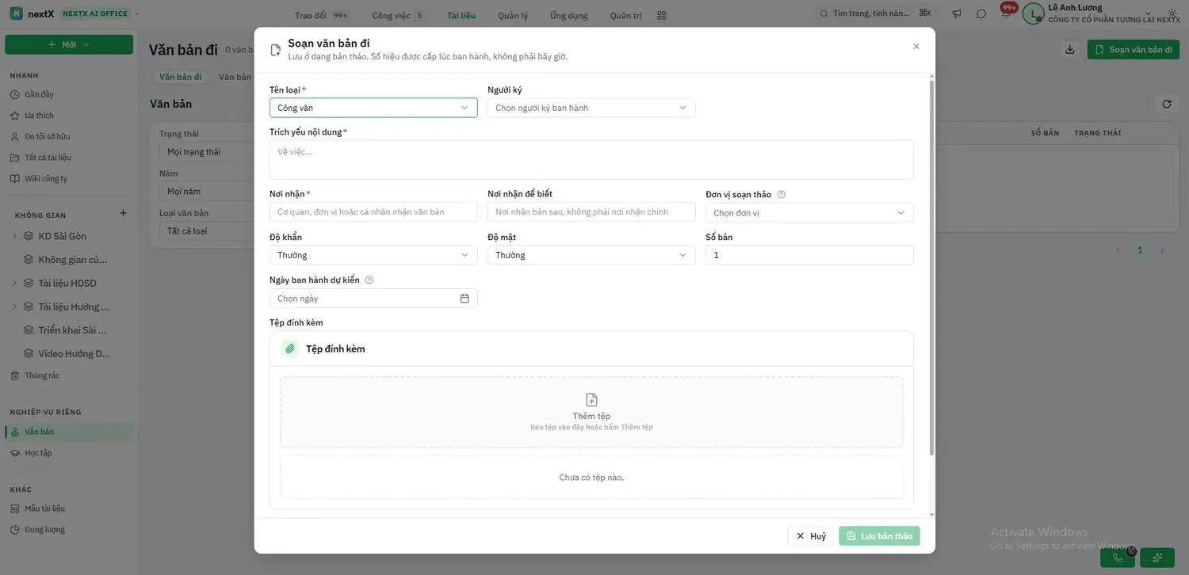Open the AI sparkle assistant button

pos(1157,558)
